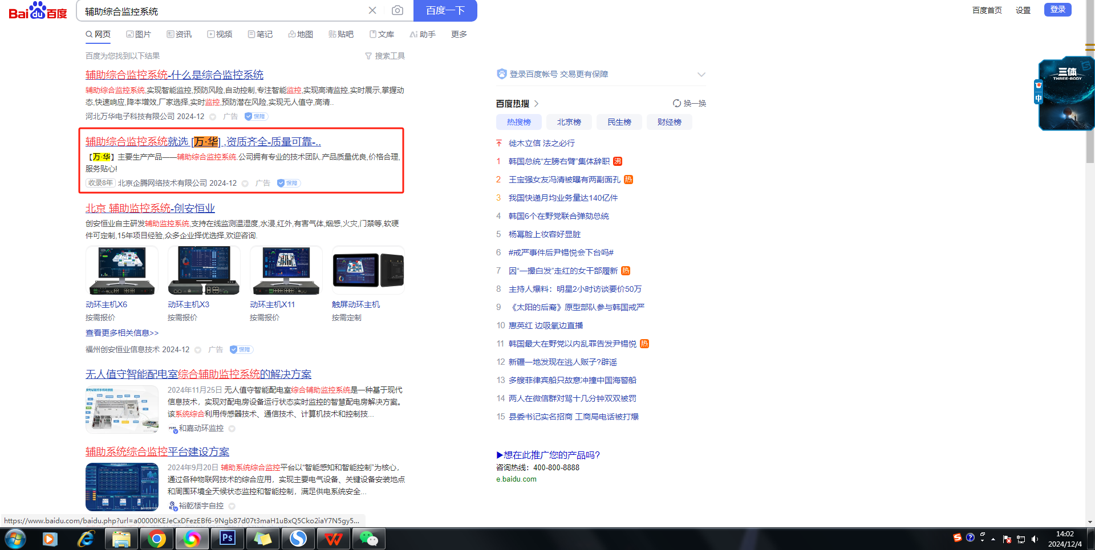Open WeChat from the taskbar

[x=368, y=539]
